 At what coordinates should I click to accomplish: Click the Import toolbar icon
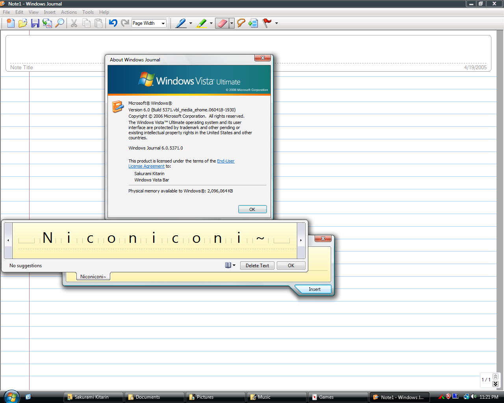[47, 23]
